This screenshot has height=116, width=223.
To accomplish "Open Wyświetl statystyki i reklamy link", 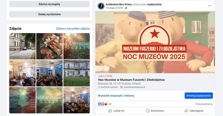I will pyautogui.click(x=116, y=95).
